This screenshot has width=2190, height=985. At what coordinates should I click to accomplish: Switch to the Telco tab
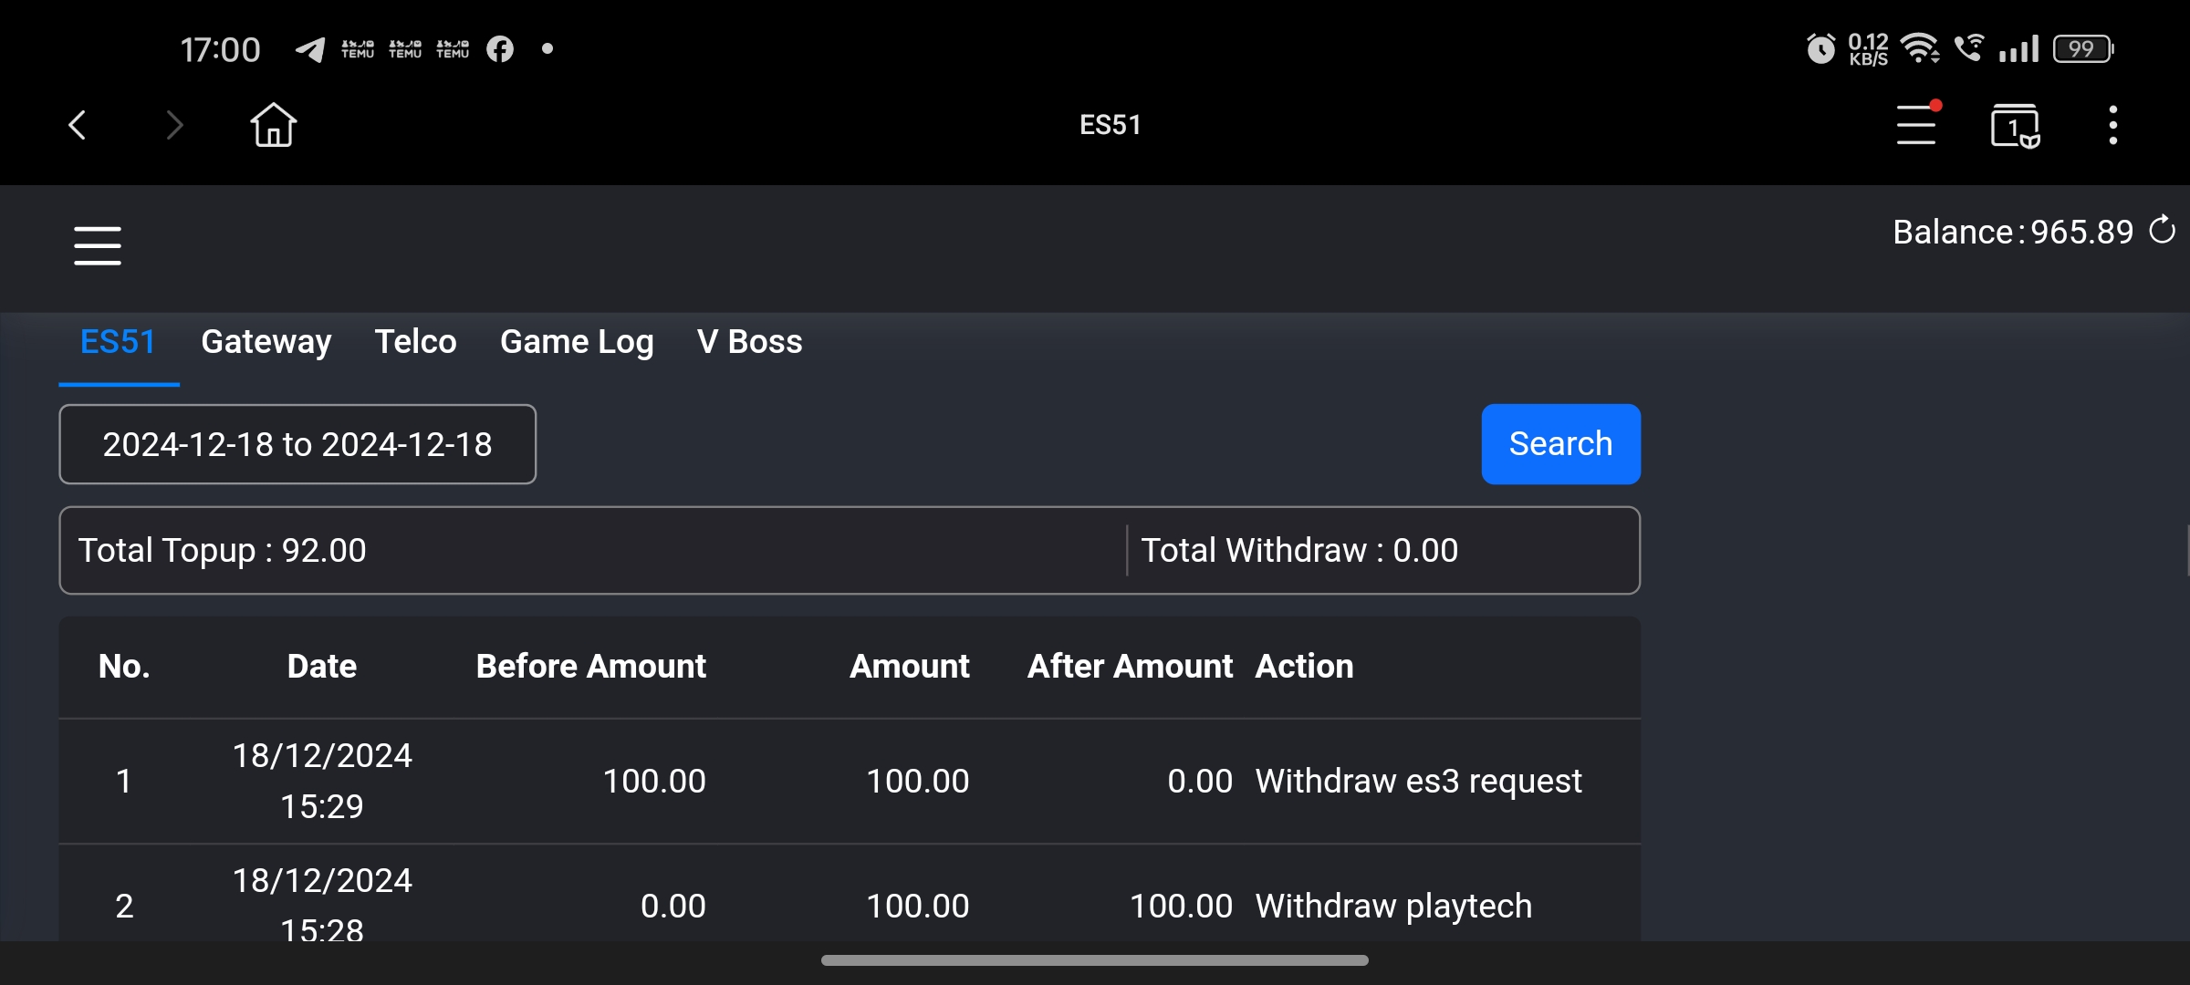(x=415, y=342)
